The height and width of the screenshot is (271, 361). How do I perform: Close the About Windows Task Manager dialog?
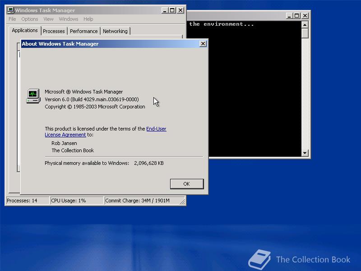tap(203, 43)
